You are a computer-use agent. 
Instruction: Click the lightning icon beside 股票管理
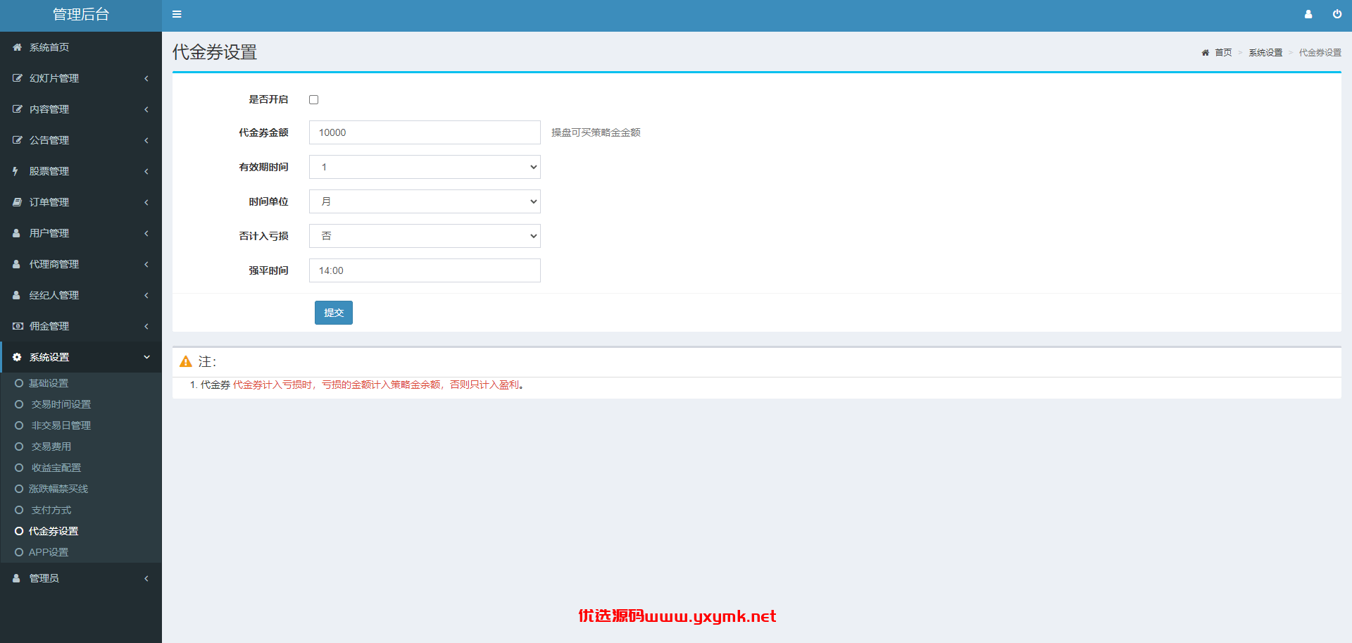coord(15,171)
